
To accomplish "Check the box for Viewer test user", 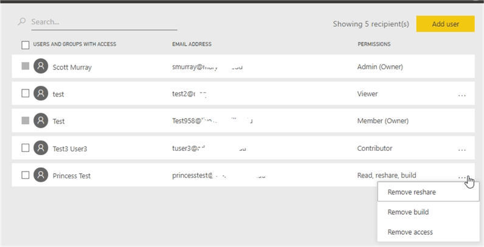I will coord(26,94).
